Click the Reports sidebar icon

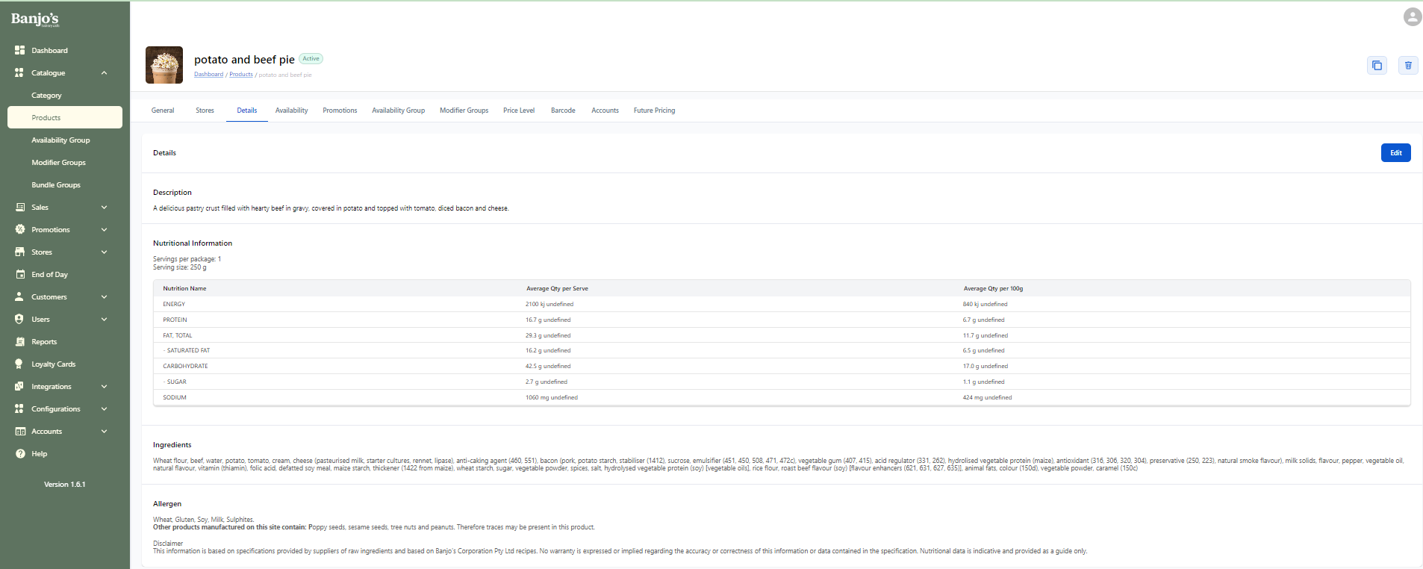tap(20, 342)
